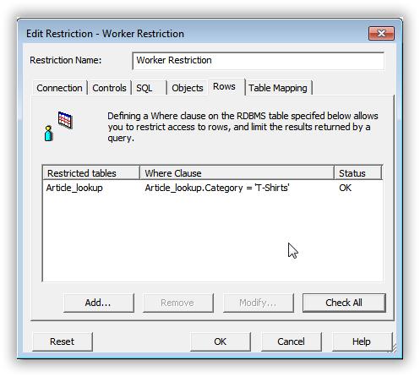Click the Article_lookup.Category = 'T-Shirts' clause
420x377 pixels.
(x=217, y=188)
